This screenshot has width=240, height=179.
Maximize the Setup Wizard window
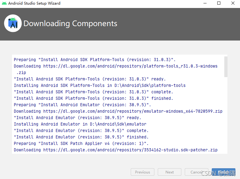(219, 3)
